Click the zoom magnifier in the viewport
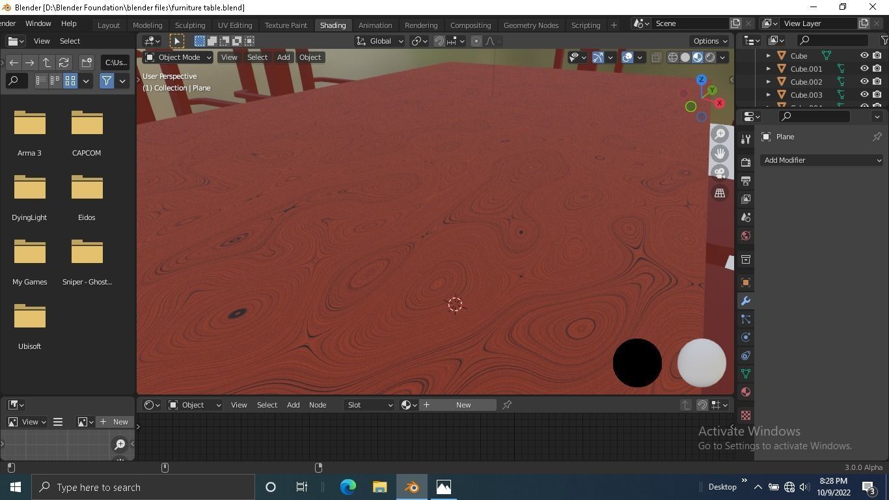 (720, 134)
